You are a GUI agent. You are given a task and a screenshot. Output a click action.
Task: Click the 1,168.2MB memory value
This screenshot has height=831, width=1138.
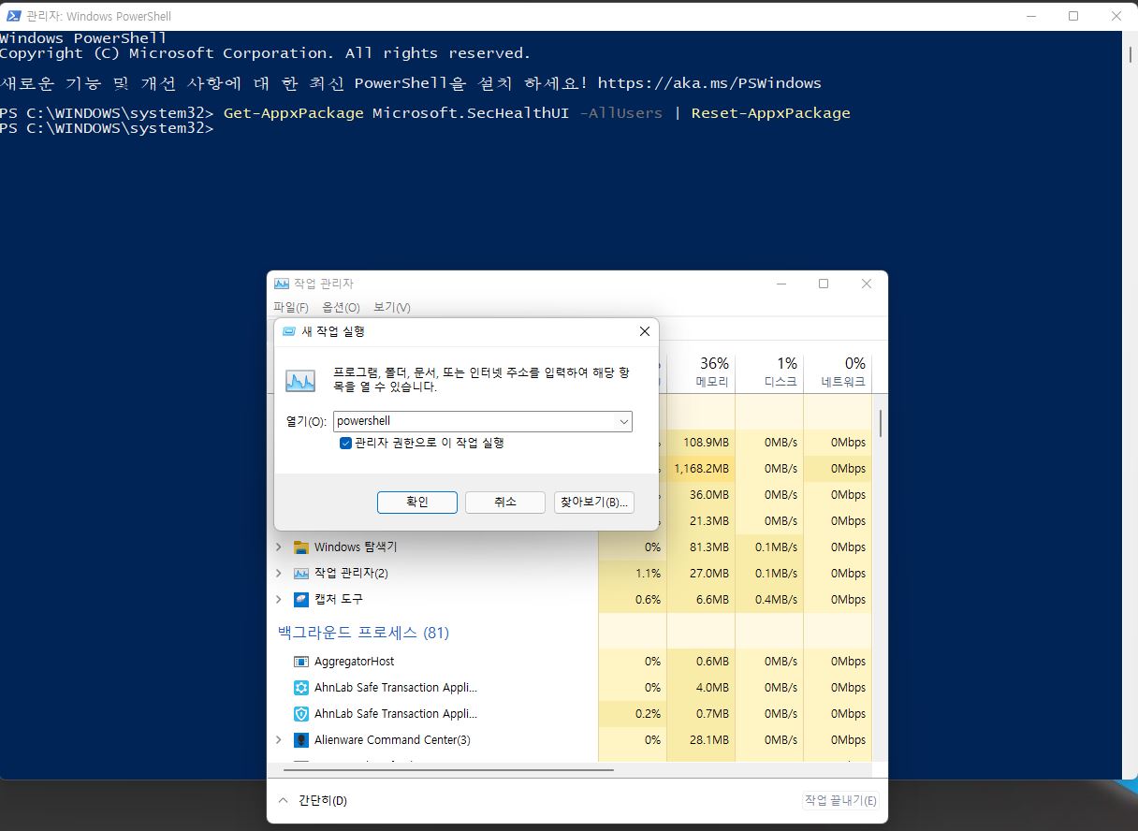coord(701,469)
